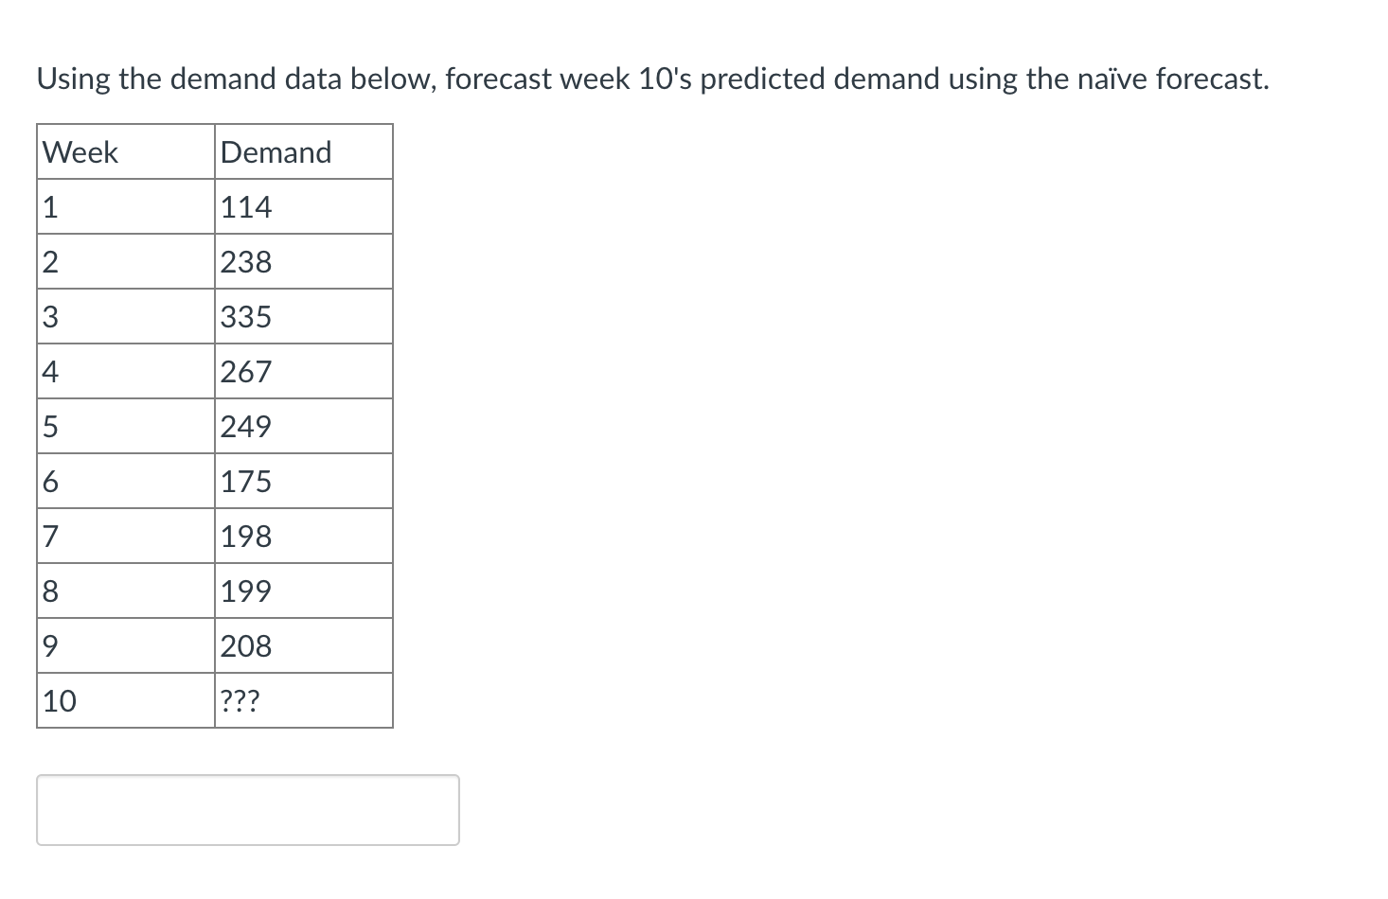The image size is (1388, 899).
Task: Click the Week 7 row label
Action: 123,536
